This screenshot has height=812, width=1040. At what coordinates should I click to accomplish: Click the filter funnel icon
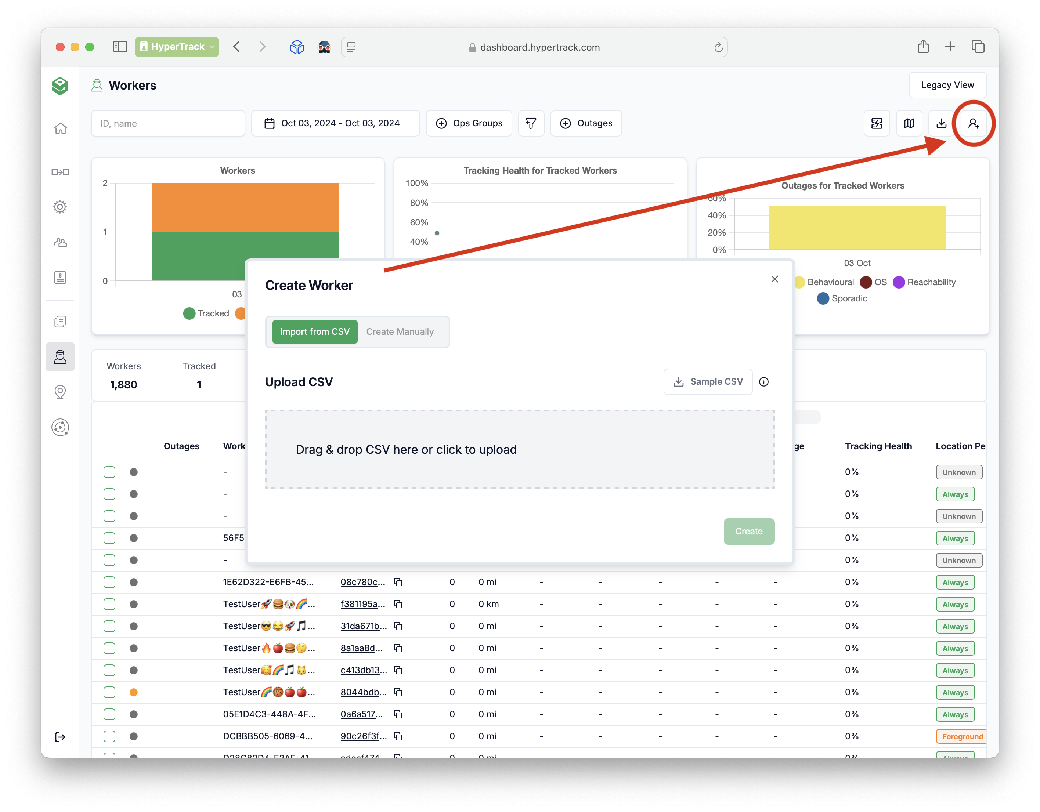pyautogui.click(x=531, y=123)
